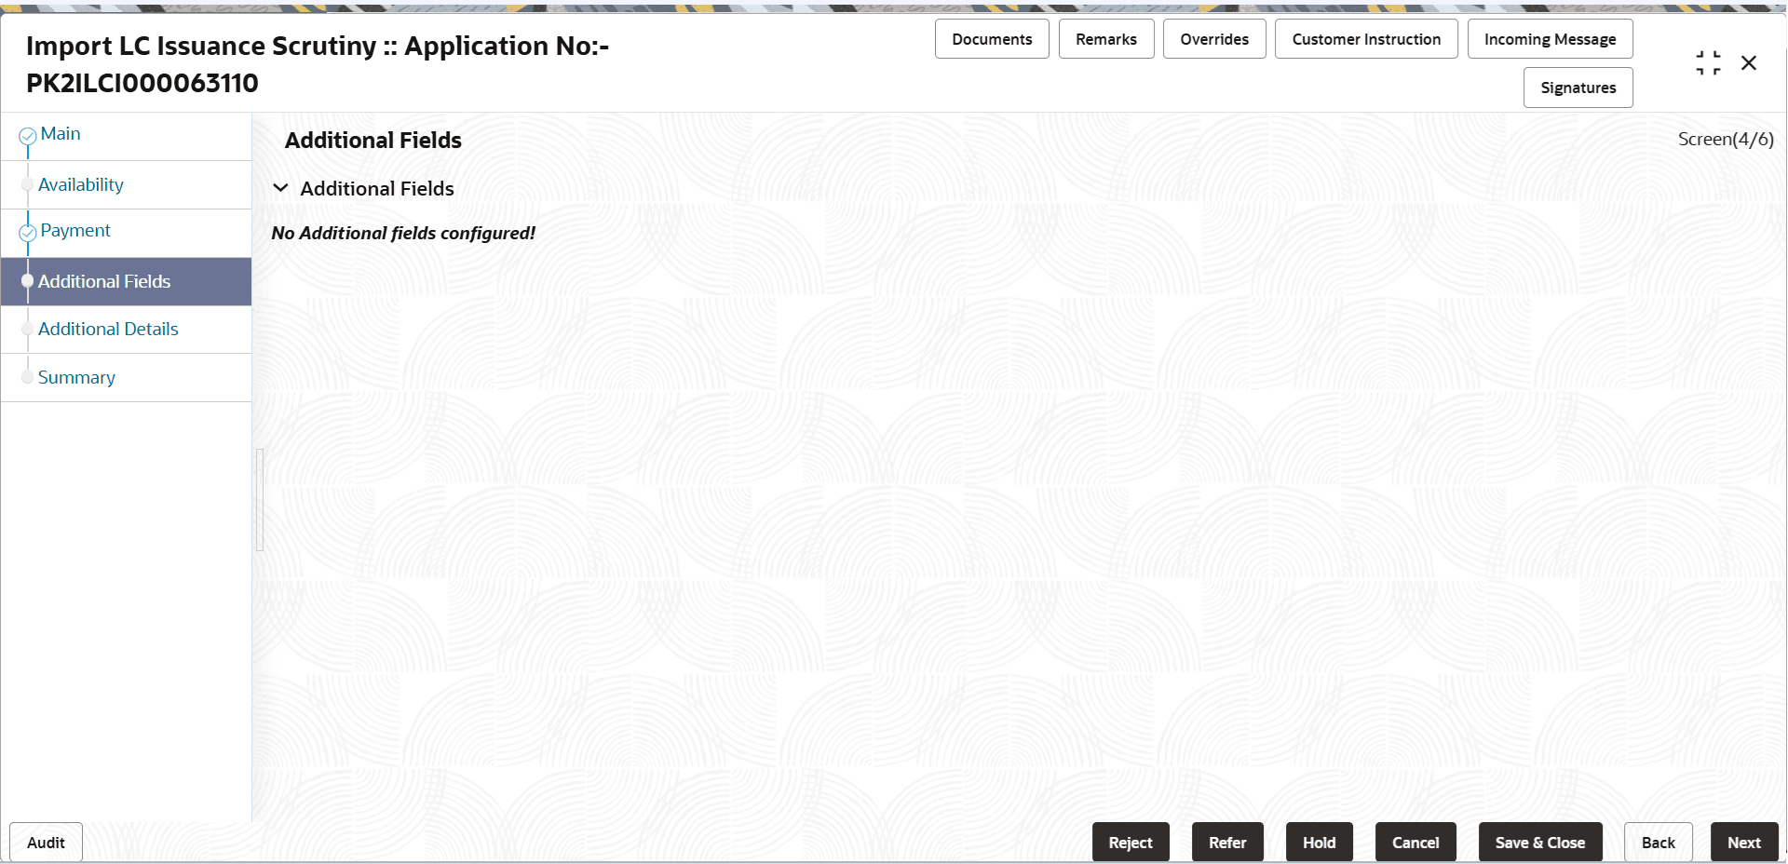Select the Additional Fields stage indicator dot
This screenshot has height=864, width=1788.
point(29,279)
